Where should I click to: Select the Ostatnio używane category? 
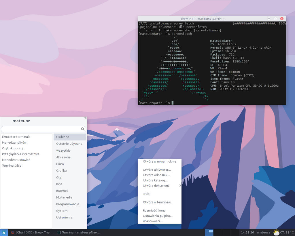(x=70, y=144)
